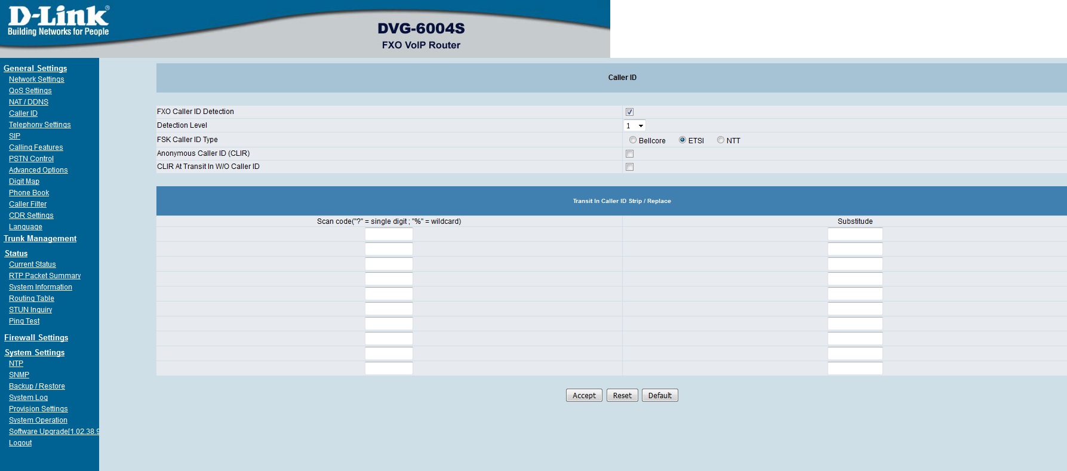Click the Transit In Caller ID Strip / Replace heading
Image resolution: width=1067 pixels, height=471 pixels.
coord(622,201)
